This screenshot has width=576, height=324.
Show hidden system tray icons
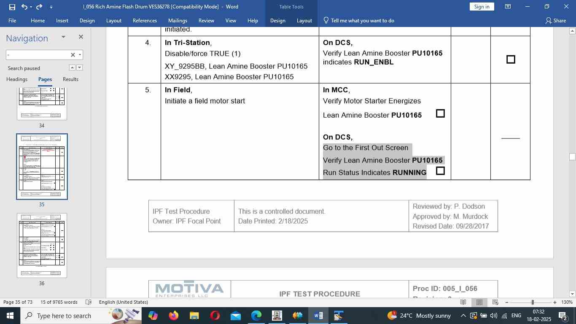[463, 316]
